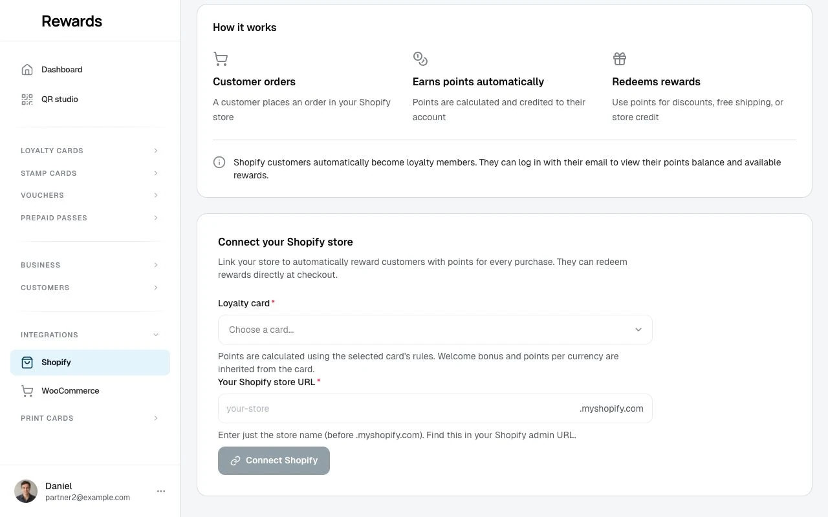Open QR studio from the sidebar
Image resolution: width=828 pixels, height=517 pixels.
click(x=90, y=100)
